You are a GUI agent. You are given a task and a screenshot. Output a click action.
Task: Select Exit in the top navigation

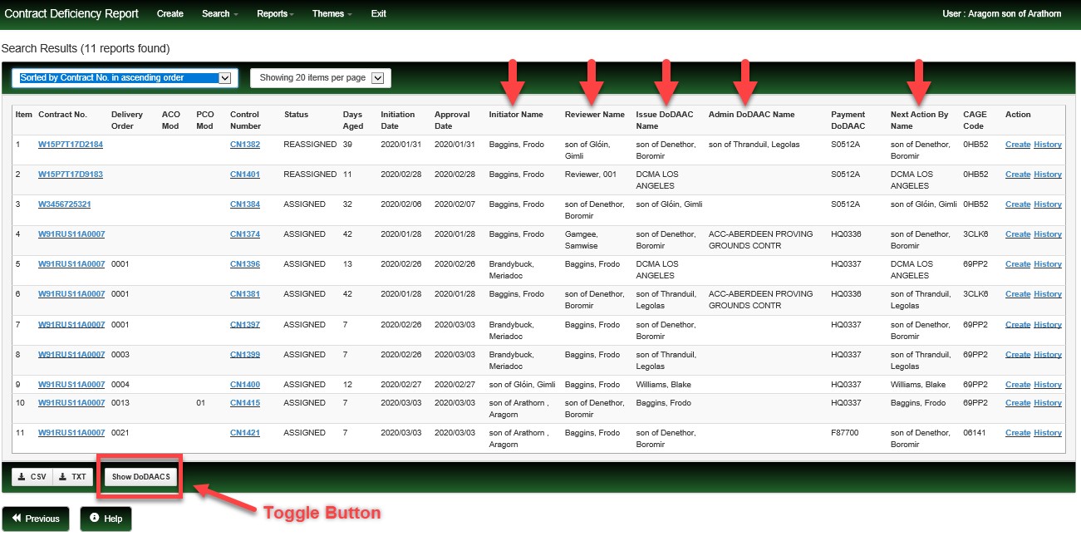pyautogui.click(x=379, y=14)
